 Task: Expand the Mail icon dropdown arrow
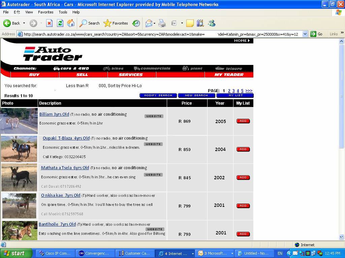coord(154,23)
